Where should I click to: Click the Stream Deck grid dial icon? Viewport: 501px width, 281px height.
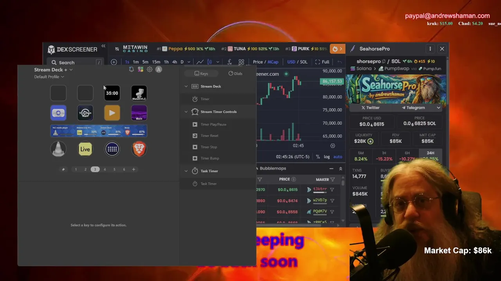(x=112, y=149)
